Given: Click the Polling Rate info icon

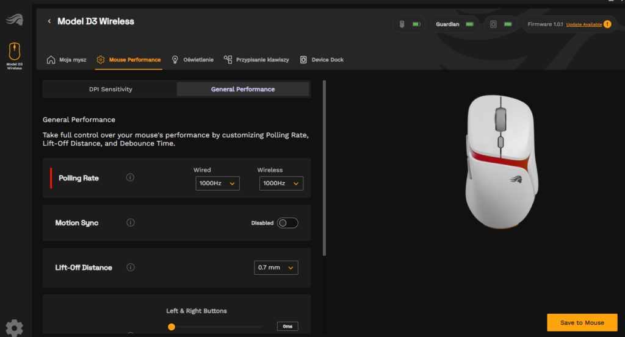Looking at the screenshot, I should (x=130, y=177).
